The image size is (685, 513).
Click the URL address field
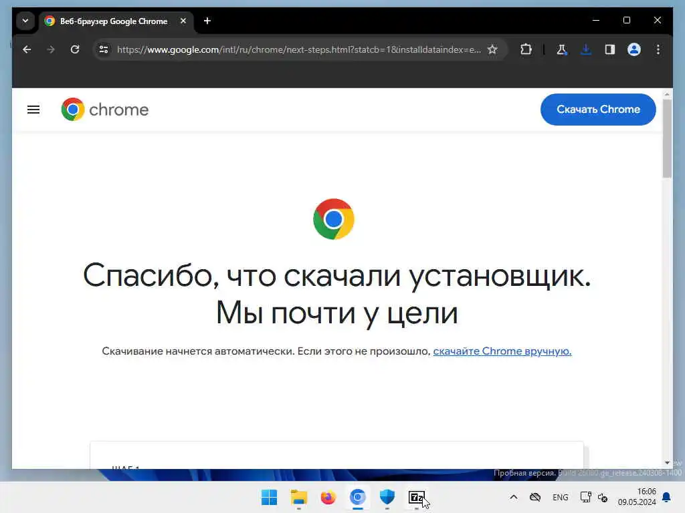click(299, 49)
